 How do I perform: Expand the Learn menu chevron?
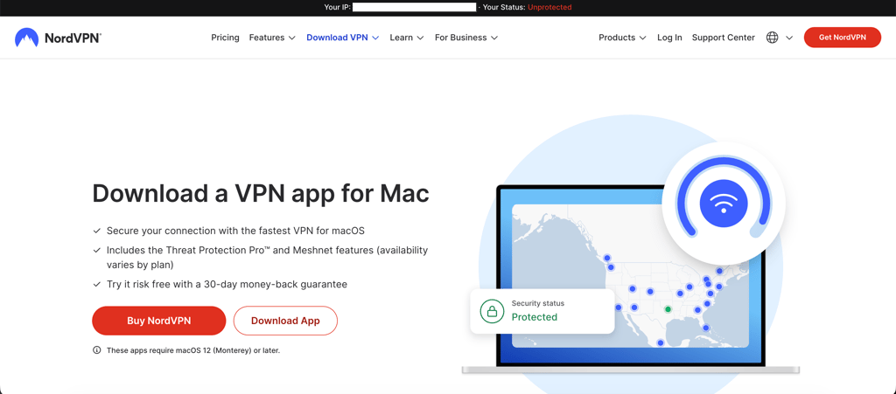pos(420,38)
